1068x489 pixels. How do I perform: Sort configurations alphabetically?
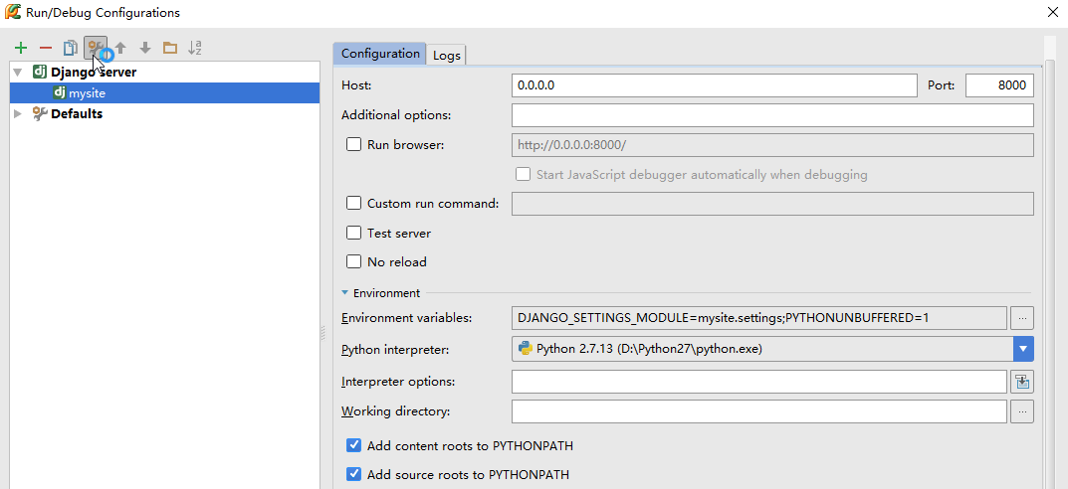(195, 48)
